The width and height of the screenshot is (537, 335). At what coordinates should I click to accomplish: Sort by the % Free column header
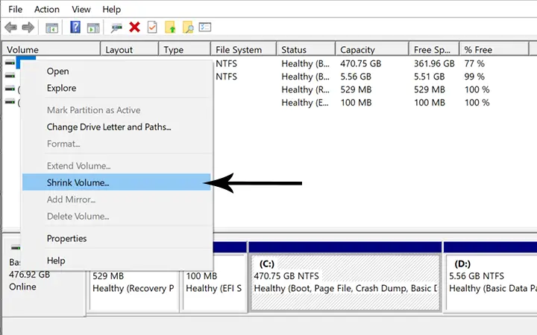tap(494, 50)
